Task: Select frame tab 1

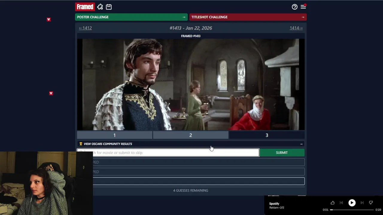Action: [x=114, y=135]
